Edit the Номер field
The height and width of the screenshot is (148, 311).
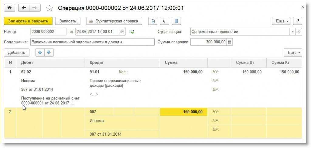[49, 32]
